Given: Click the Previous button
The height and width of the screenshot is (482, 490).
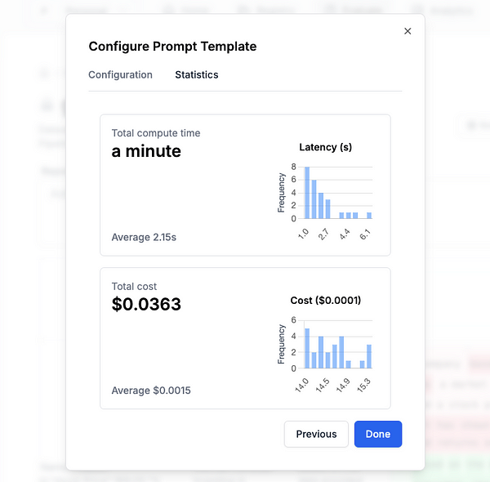Looking at the screenshot, I should coord(316,434).
